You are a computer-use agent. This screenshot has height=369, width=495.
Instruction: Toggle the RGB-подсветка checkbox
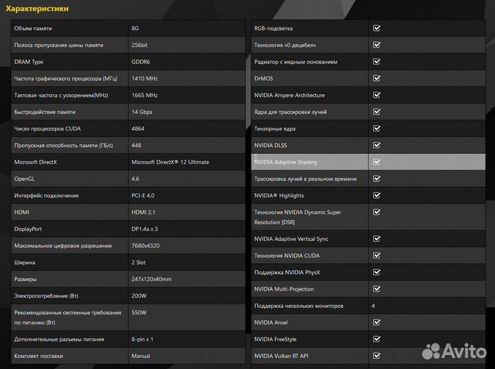pyautogui.click(x=376, y=28)
